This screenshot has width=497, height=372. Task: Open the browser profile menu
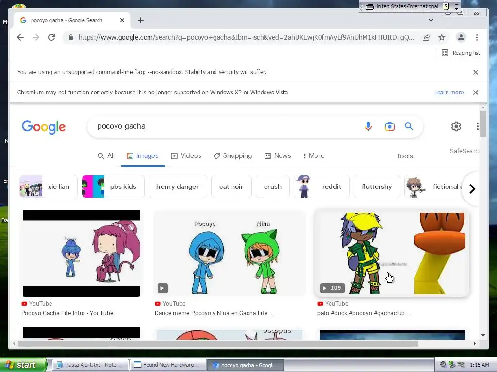[461, 37]
